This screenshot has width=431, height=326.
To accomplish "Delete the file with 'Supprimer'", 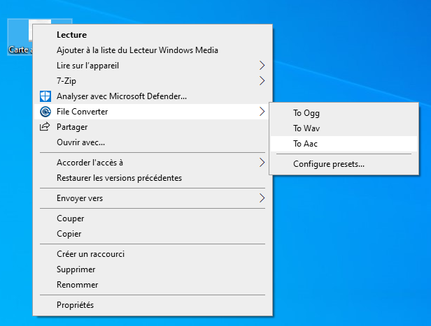I will click(x=76, y=269).
